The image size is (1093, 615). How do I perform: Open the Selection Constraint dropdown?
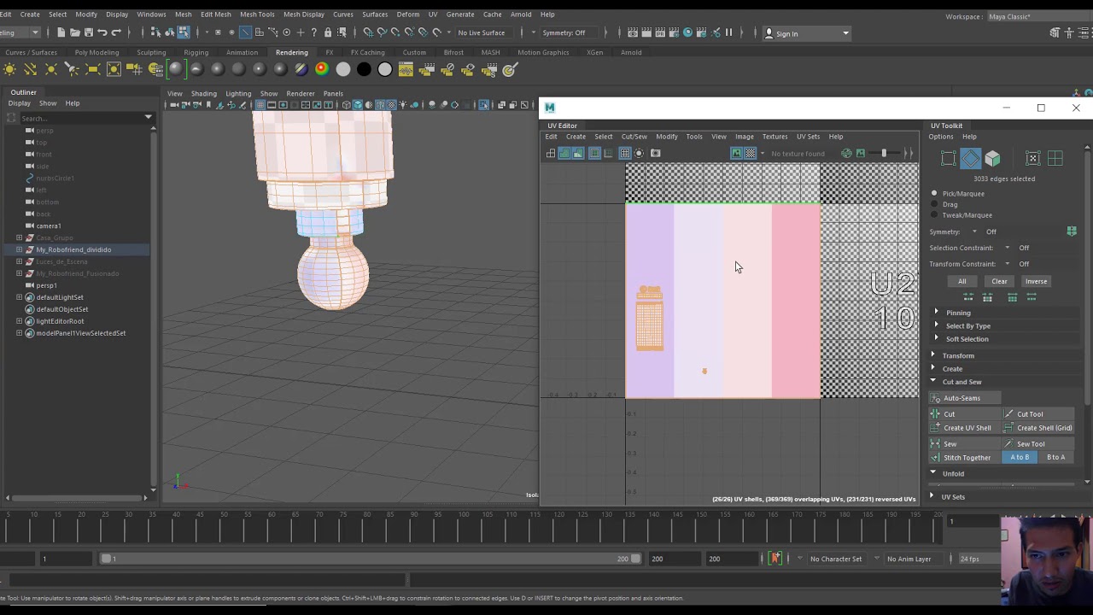click(x=1008, y=249)
